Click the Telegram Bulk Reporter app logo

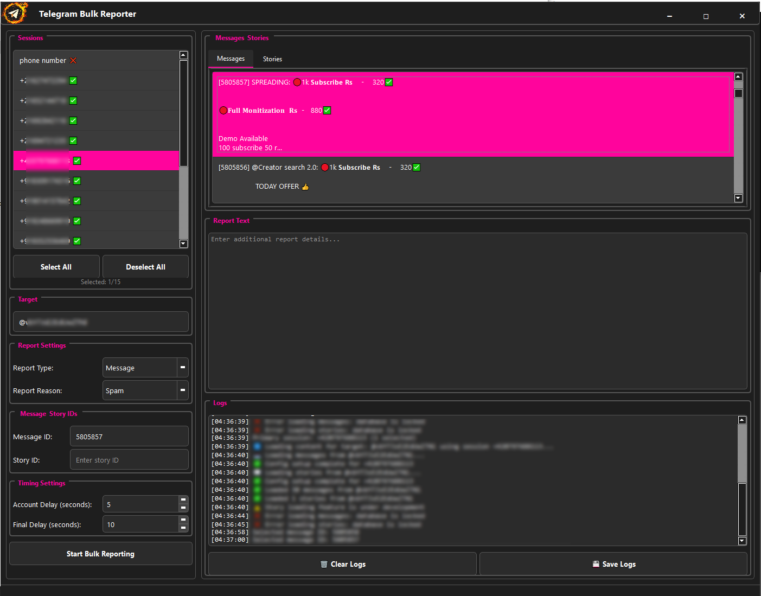pos(15,13)
